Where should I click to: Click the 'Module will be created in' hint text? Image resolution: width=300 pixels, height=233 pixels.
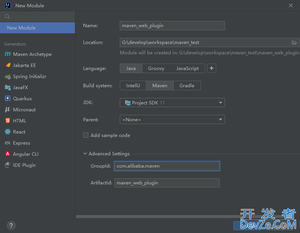[x=209, y=53]
